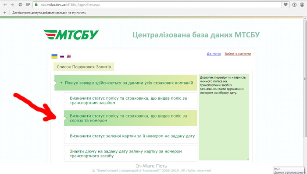
Task: Switch language with the Ukrainian flag
Action: (x=54, y=56)
